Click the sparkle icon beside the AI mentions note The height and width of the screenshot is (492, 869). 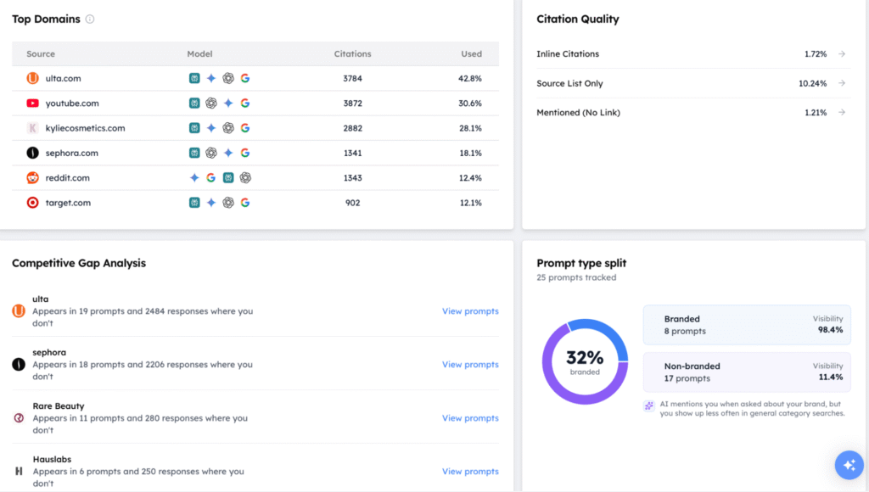tap(649, 406)
